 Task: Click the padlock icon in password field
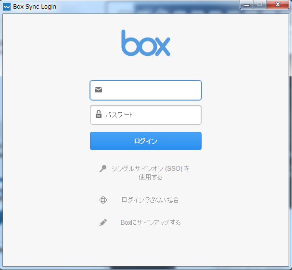(99, 114)
